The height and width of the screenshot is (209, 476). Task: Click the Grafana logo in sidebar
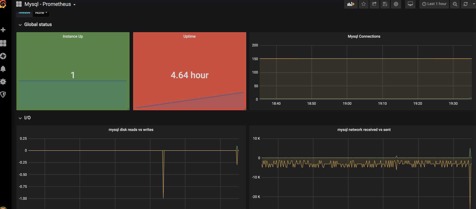coord(3,4)
